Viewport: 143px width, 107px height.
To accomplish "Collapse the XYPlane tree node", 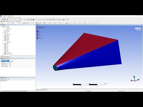I will click(x=3, y=27).
